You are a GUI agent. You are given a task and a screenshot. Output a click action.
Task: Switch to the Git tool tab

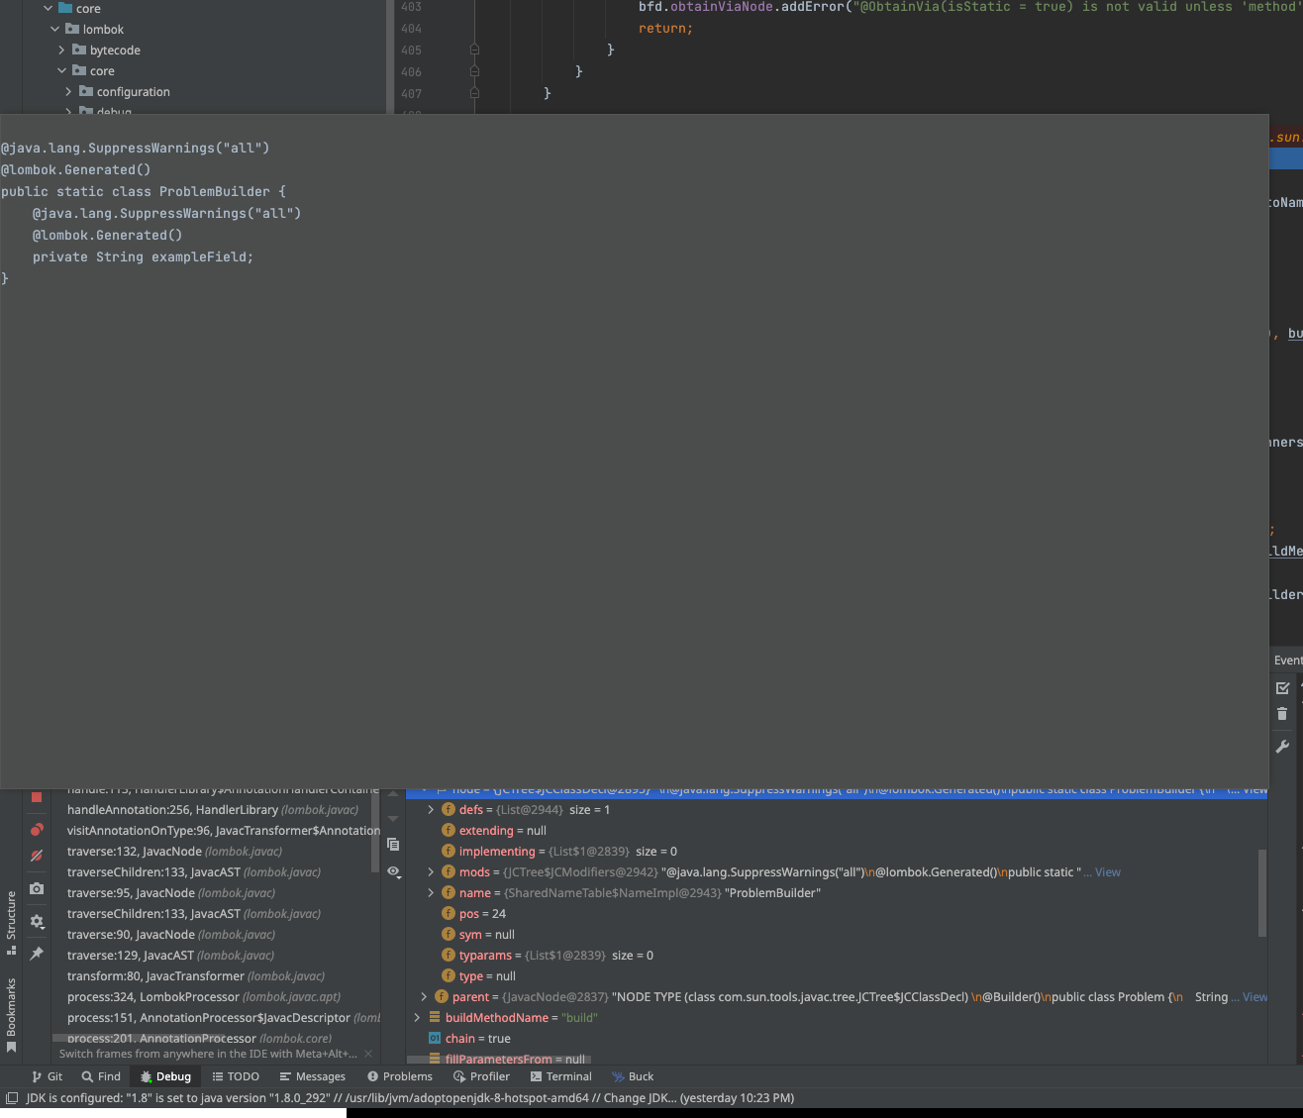[x=47, y=1076]
